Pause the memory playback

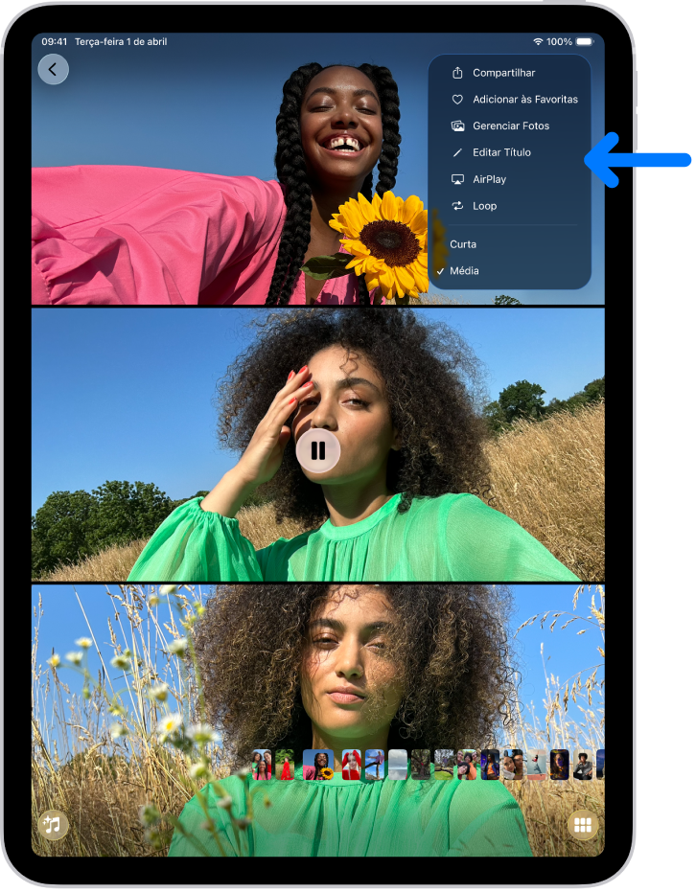pyautogui.click(x=318, y=450)
